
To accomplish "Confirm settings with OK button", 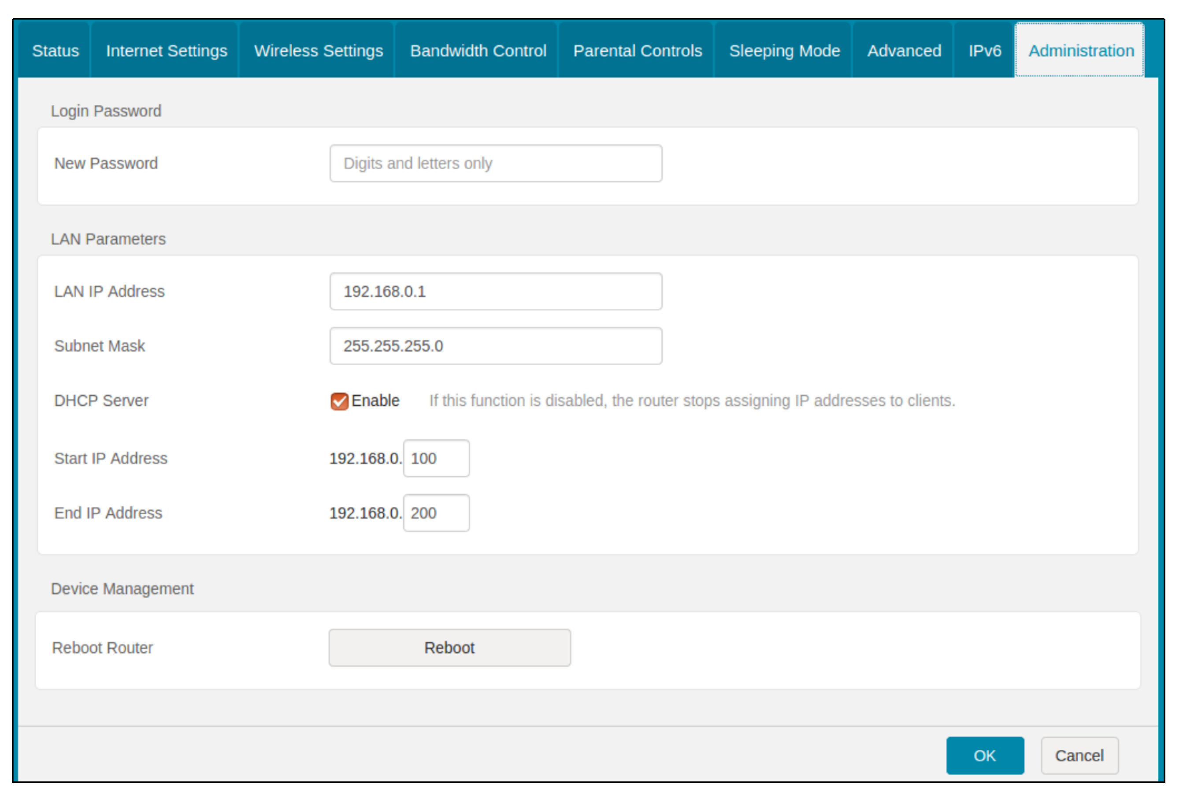I will pos(984,755).
